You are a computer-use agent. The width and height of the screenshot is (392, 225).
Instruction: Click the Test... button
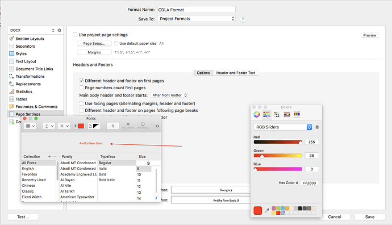pyautogui.click(x=23, y=217)
